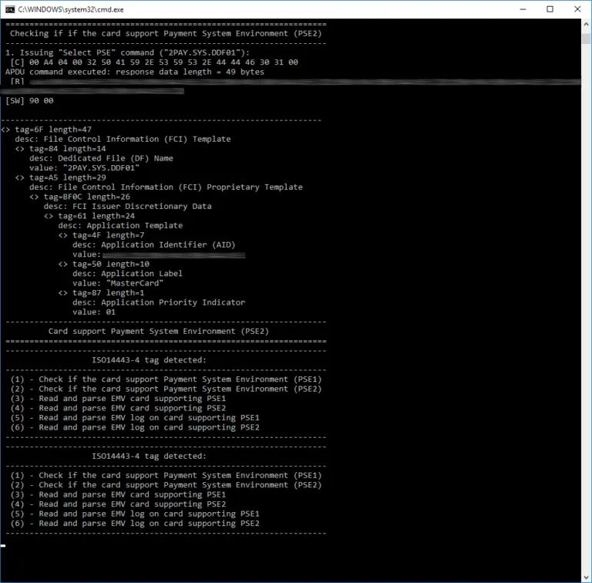Click 'desc: Application Identifier (AID)' line
The image size is (592, 583).
[154, 245]
